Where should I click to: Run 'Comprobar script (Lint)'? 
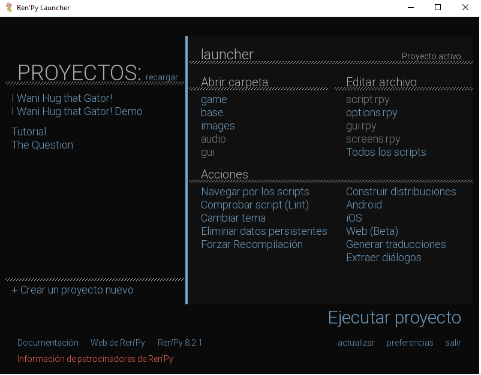tap(255, 205)
